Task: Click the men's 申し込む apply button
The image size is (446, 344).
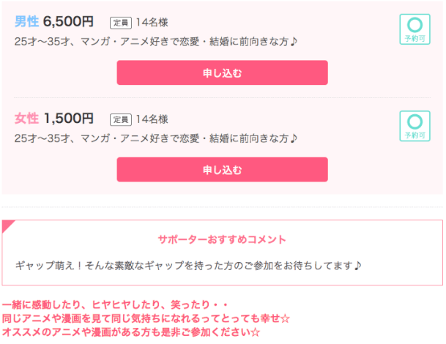Action: pos(222,72)
